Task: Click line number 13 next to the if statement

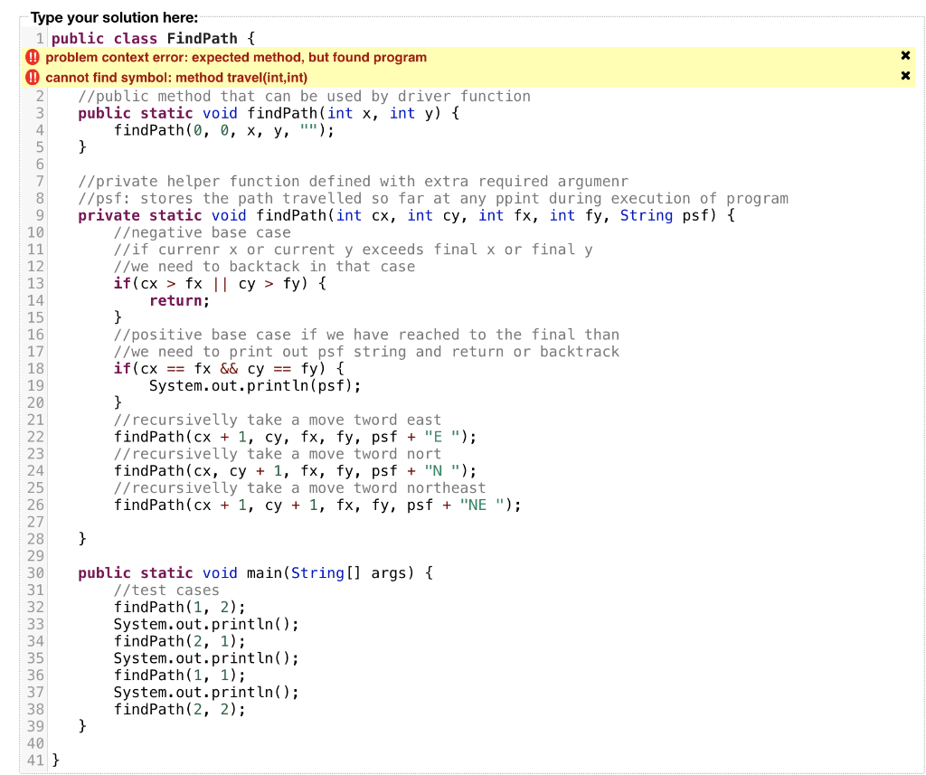Action: [35, 283]
